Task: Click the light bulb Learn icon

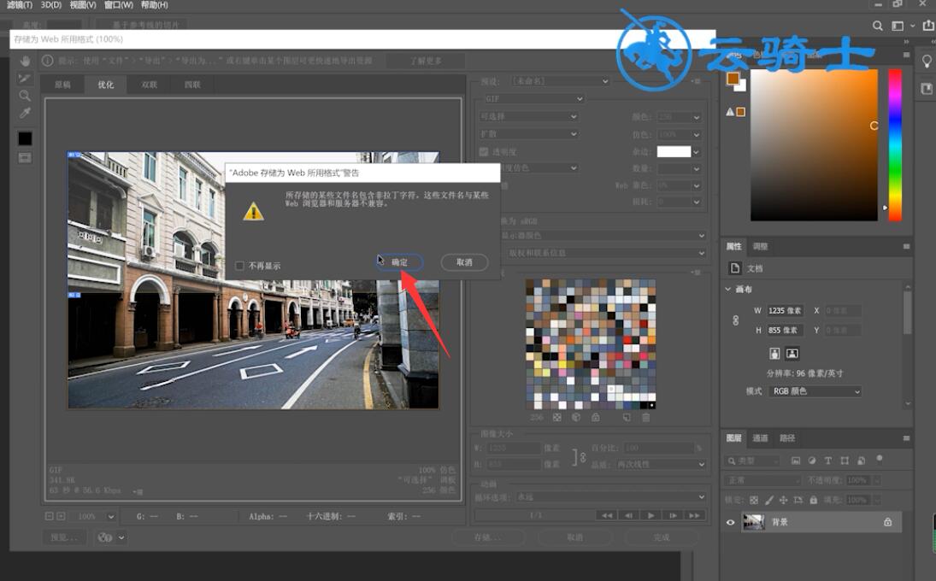Action: [x=927, y=62]
